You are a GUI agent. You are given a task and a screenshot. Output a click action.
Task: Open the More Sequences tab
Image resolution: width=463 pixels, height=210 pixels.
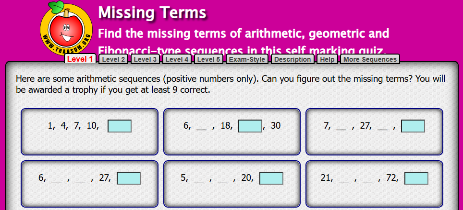point(370,59)
